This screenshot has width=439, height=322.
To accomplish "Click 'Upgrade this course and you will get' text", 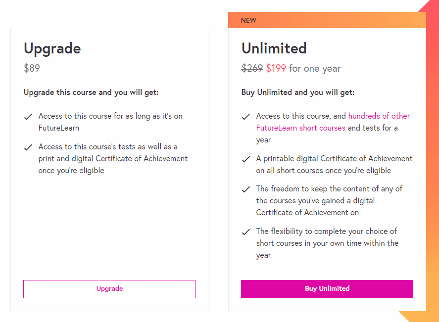I will point(91,92).
